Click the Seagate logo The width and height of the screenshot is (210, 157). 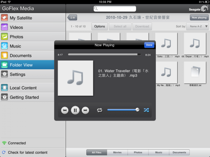click(x=198, y=9)
